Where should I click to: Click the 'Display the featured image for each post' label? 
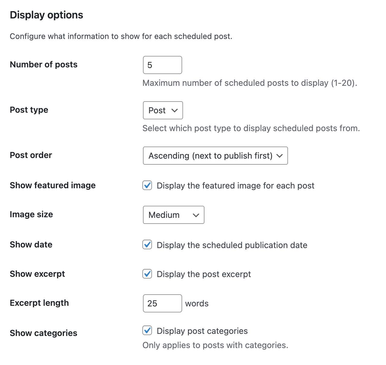click(235, 186)
